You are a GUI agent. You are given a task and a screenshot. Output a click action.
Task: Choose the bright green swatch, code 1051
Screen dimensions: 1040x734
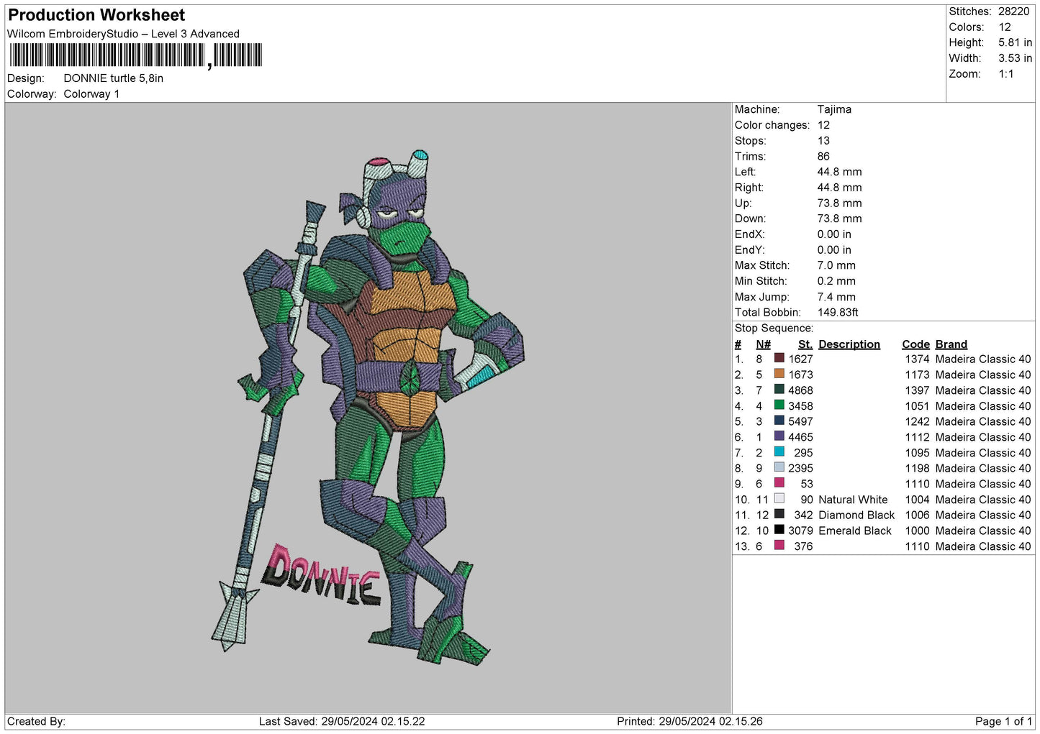coord(779,405)
